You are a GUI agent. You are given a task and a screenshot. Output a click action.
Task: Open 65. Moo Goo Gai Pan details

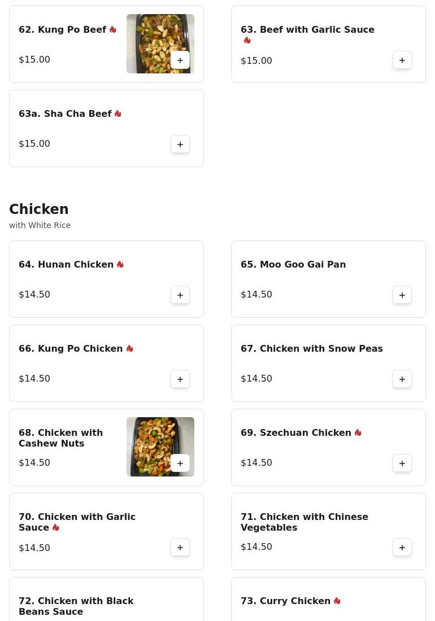293,265
